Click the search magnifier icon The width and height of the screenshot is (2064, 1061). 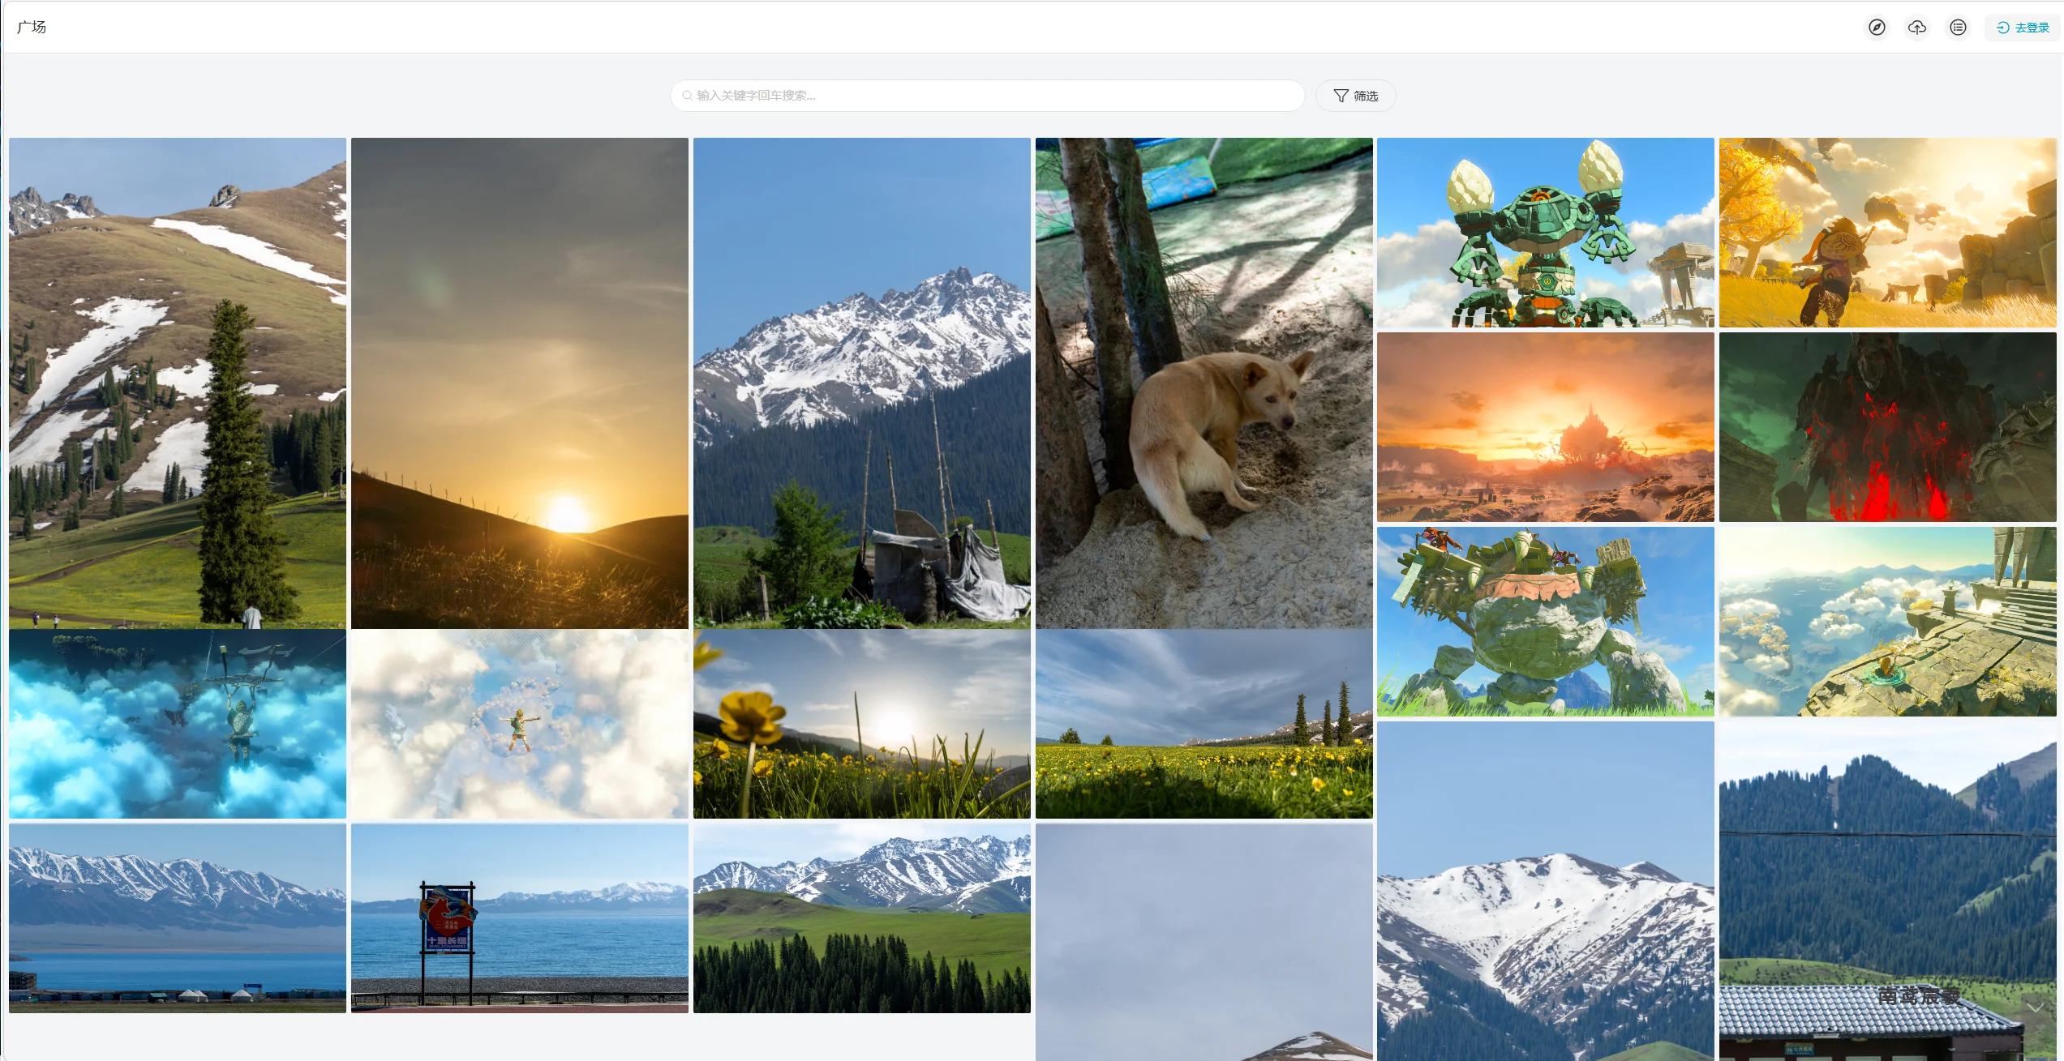687,96
